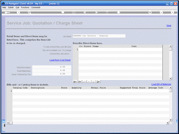Screen dimensions: 179x134
Task: Click Load from Cost Sheet link
Action: click(x=60, y=60)
